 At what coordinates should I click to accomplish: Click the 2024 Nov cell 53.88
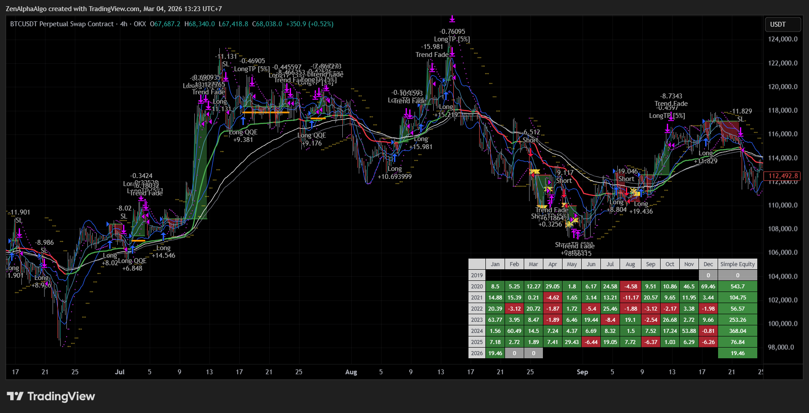pyautogui.click(x=689, y=331)
